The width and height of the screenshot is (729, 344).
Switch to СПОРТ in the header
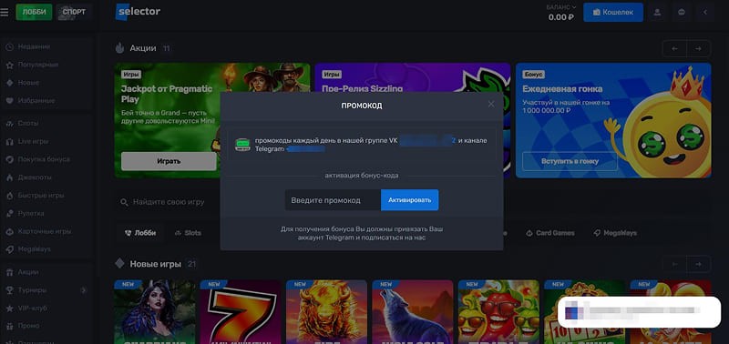[x=74, y=12]
